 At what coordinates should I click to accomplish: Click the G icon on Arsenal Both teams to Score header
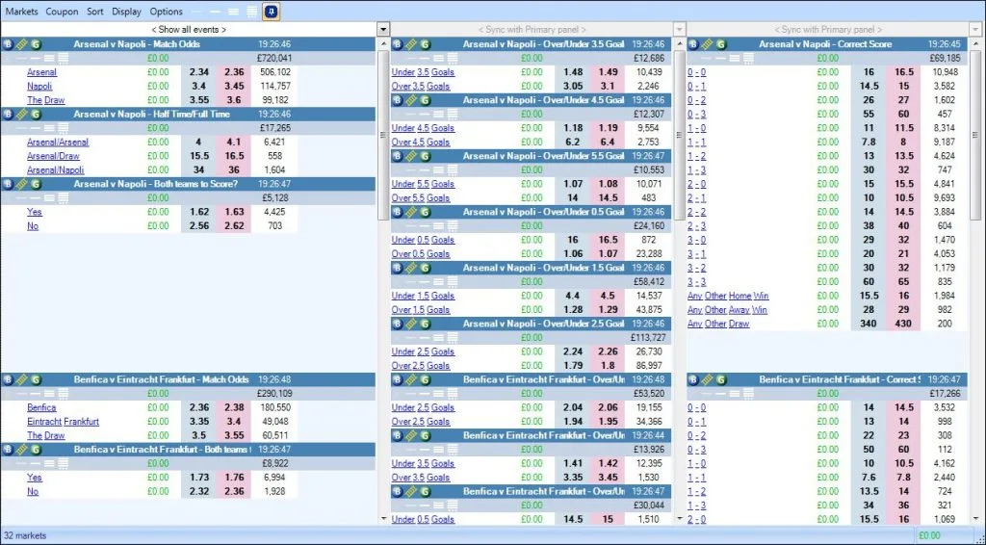coord(36,184)
